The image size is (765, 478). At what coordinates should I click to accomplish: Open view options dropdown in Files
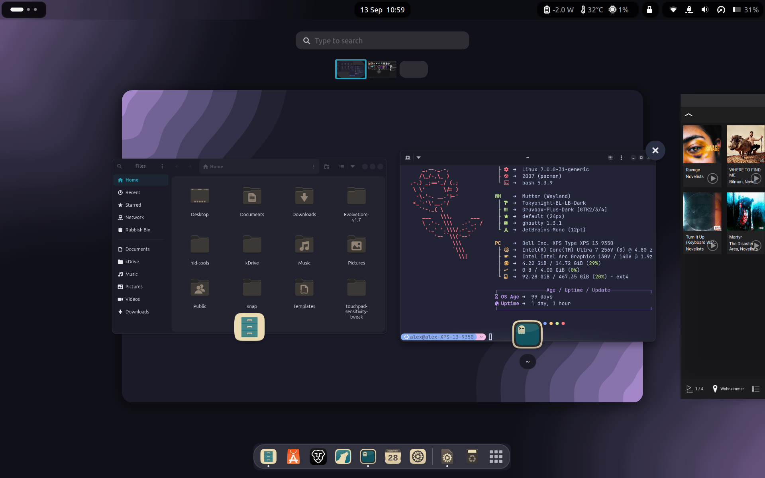[x=353, y=167]
